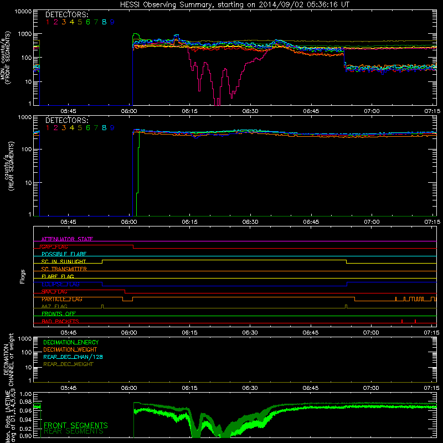
Task: Select cyan detector 8 in rear segments legend
Action: (104, 128)
